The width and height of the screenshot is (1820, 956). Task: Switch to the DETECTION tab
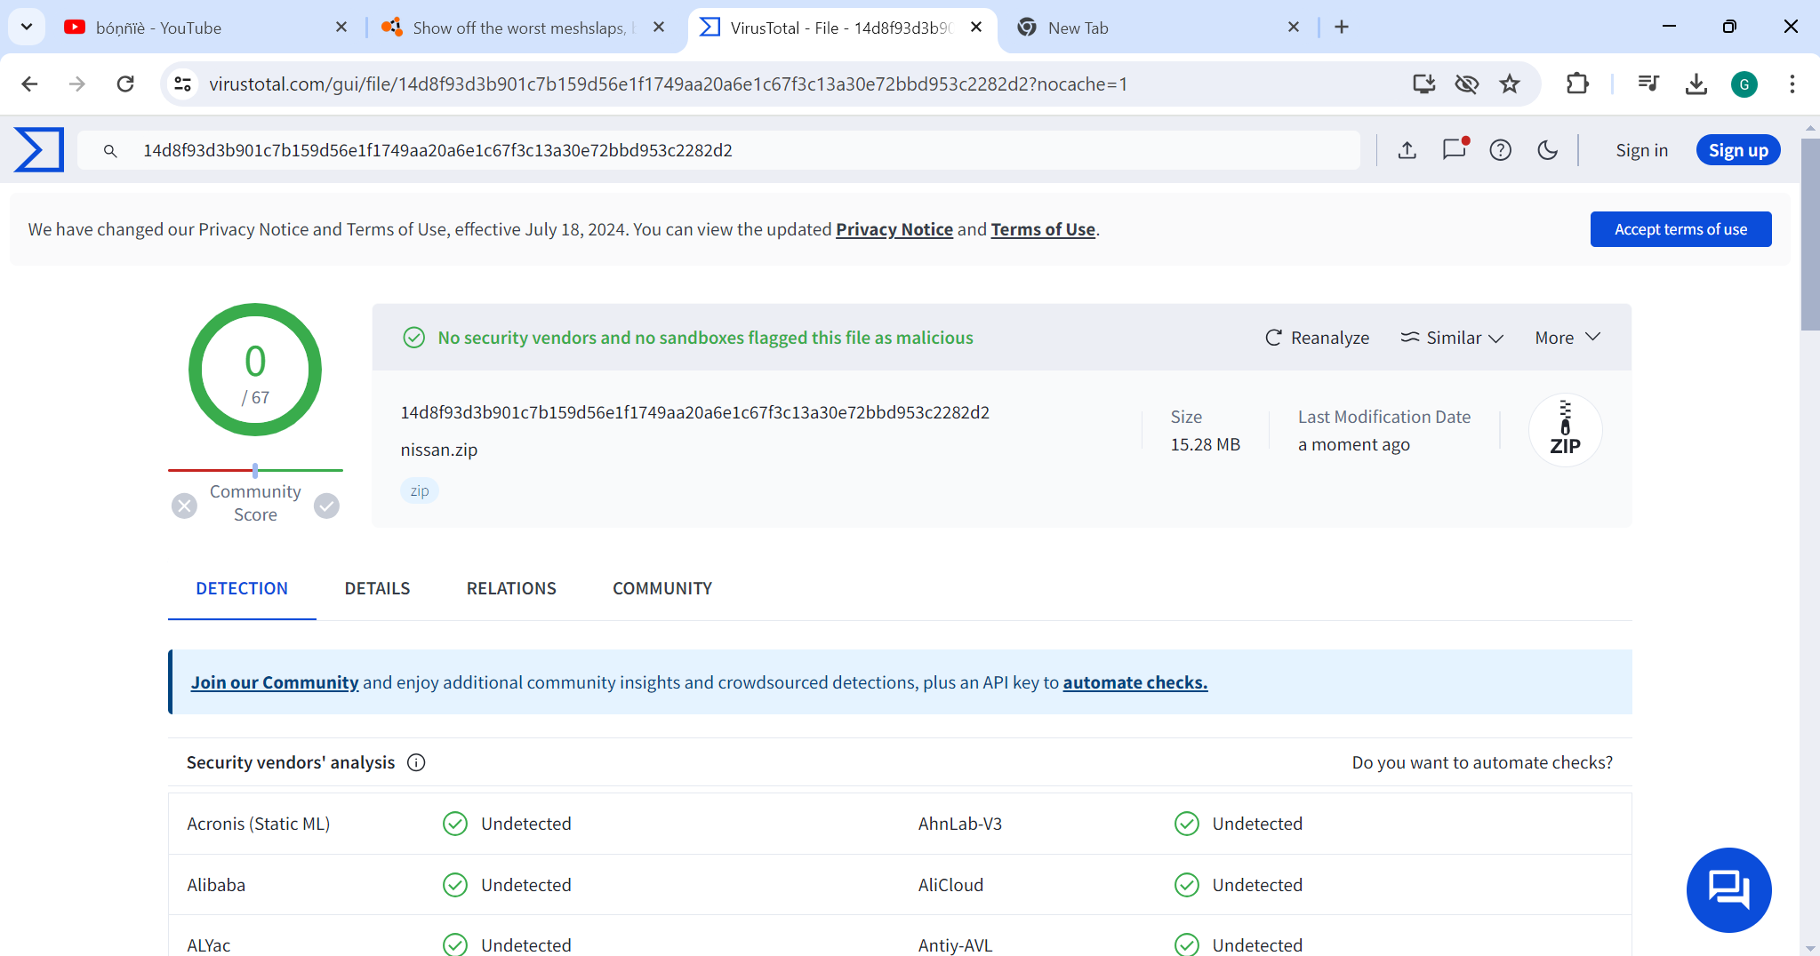pos(242,588)
